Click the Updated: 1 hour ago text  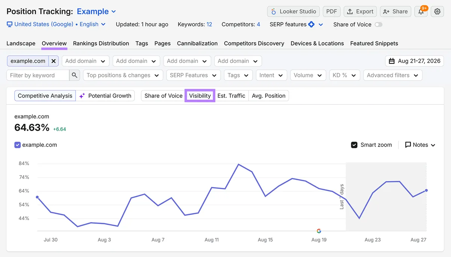(x=142, y=24)
